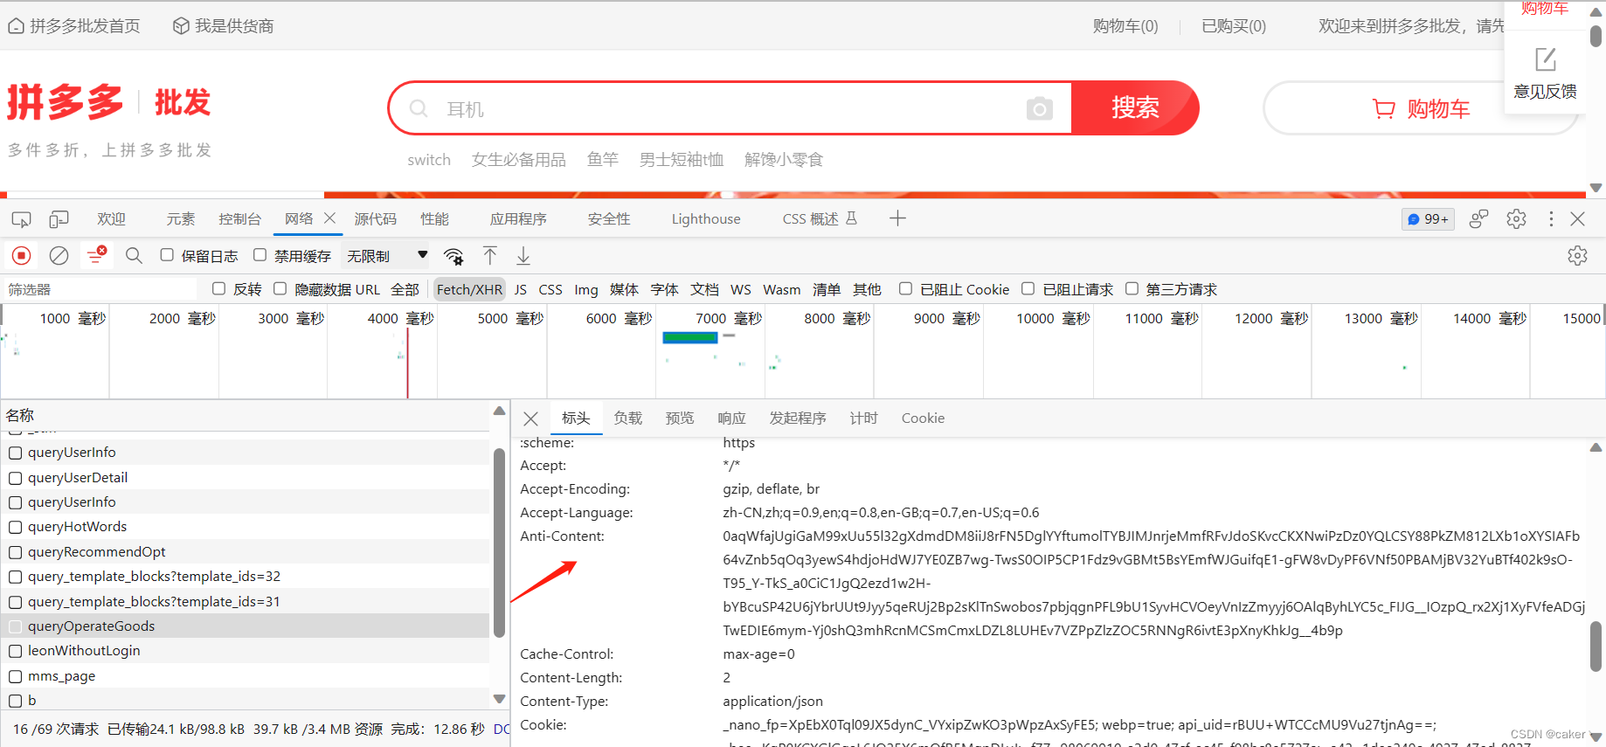This screenshot has width=1606, height=747.
Task: Open search in network panel
Action: point(134,255)
